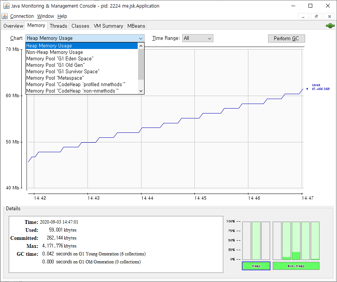This screenshot has width=337, height=282.
Task: Click the Used 61,466,368 value label
Action: [320, 87]
